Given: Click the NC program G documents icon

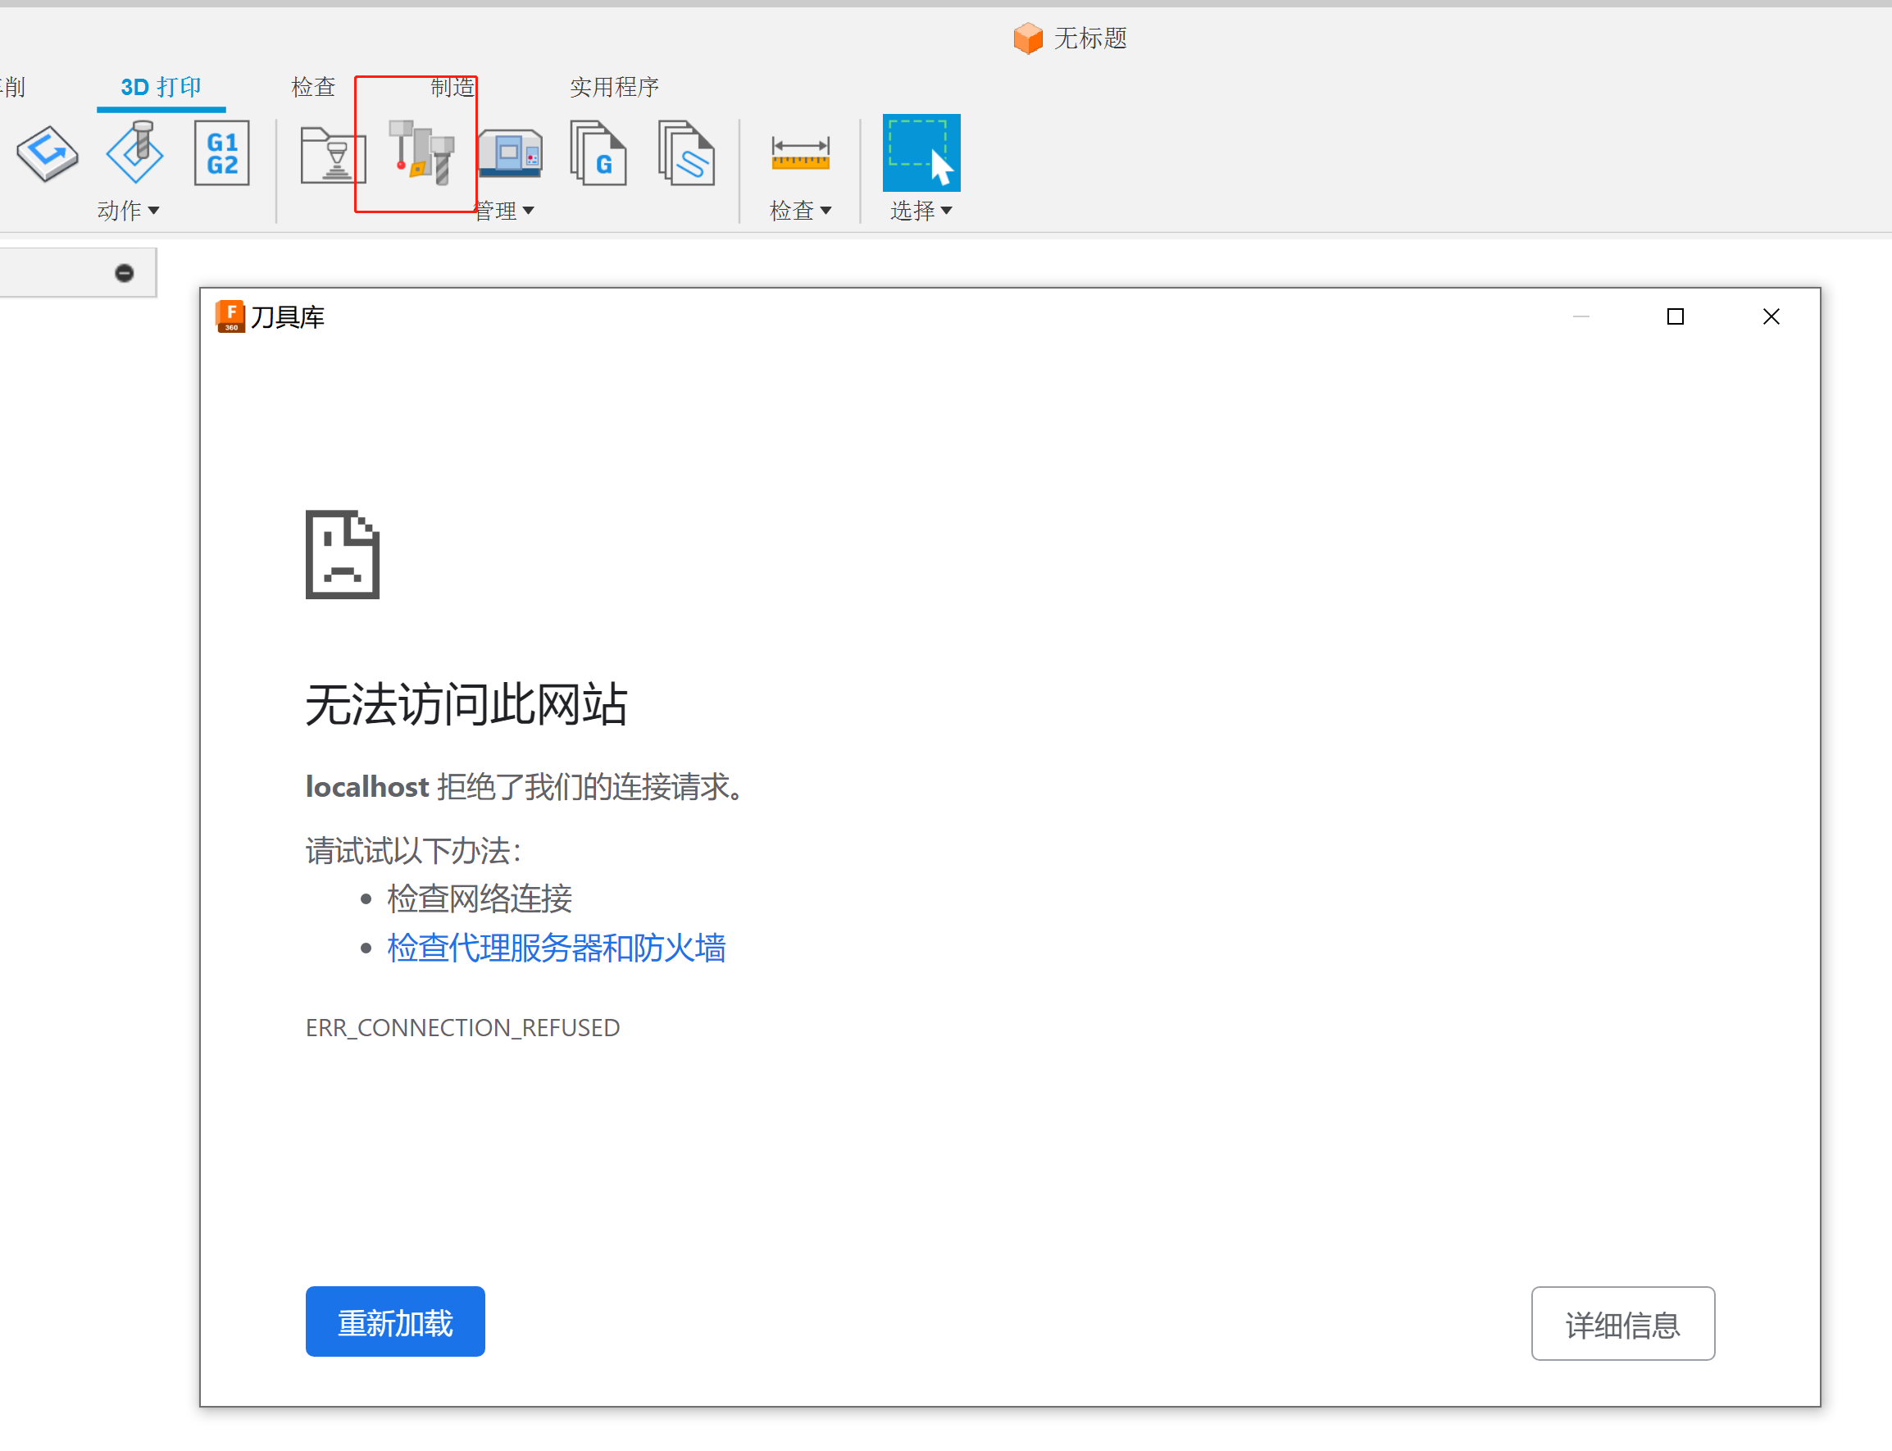Looking at the screenshot, I should tap(599, 156).
